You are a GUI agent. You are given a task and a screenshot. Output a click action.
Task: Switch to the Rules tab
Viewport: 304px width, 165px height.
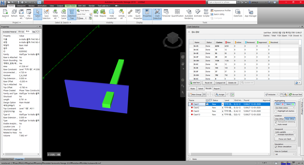click(193, 89)
